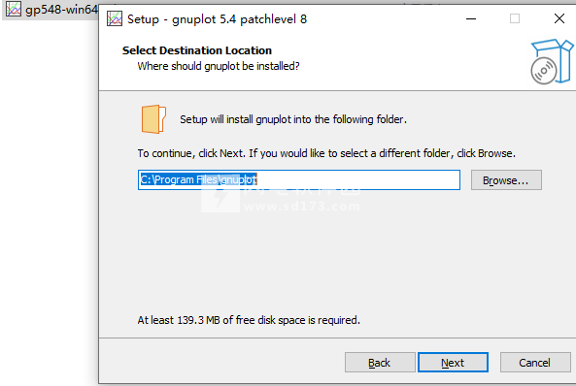Go back to the previous setup page
Screen dimensions: 576x386
tap(380, 363)
